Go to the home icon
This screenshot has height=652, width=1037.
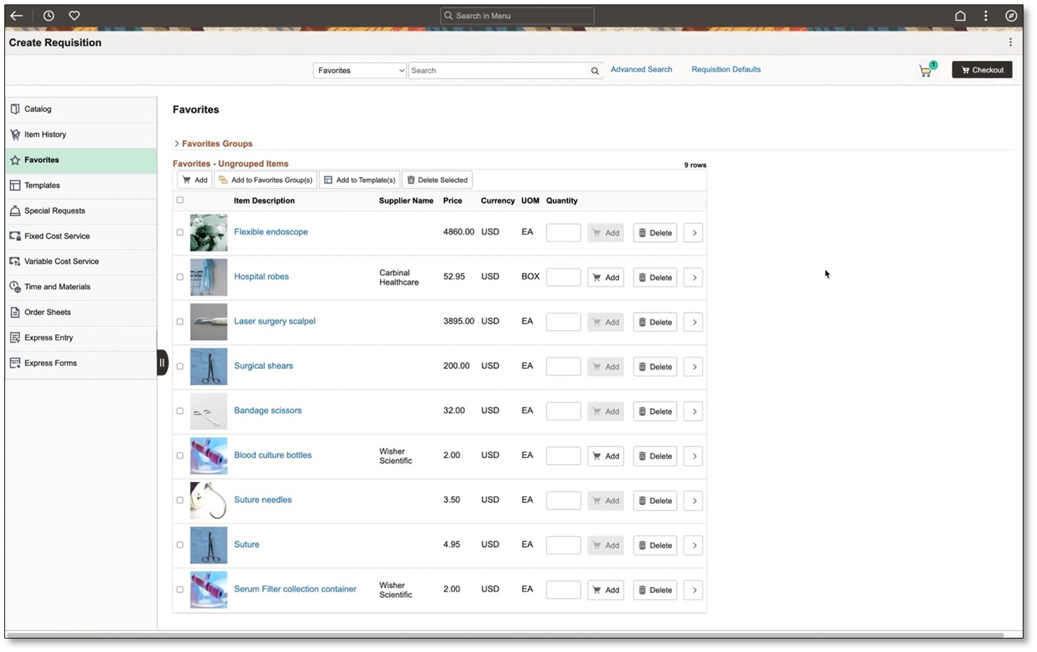tap(960, 16)
